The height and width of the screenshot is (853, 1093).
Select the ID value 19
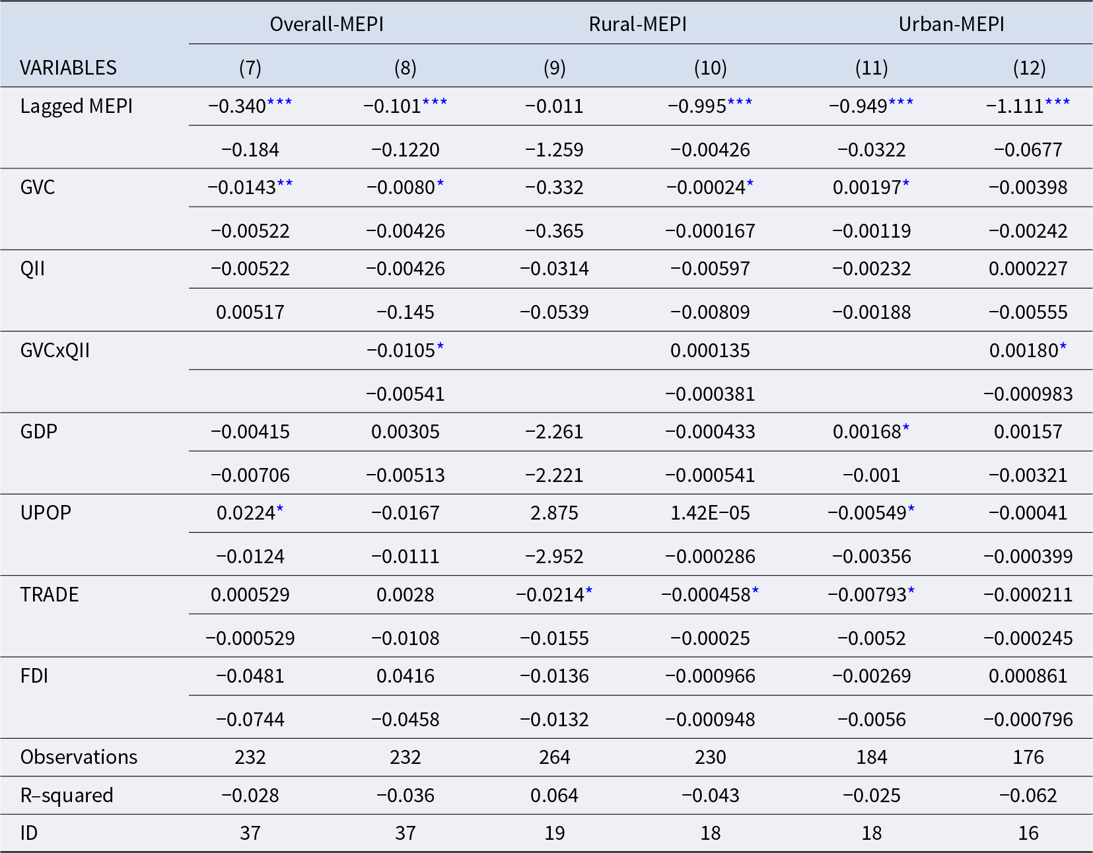tap(554, 833)
